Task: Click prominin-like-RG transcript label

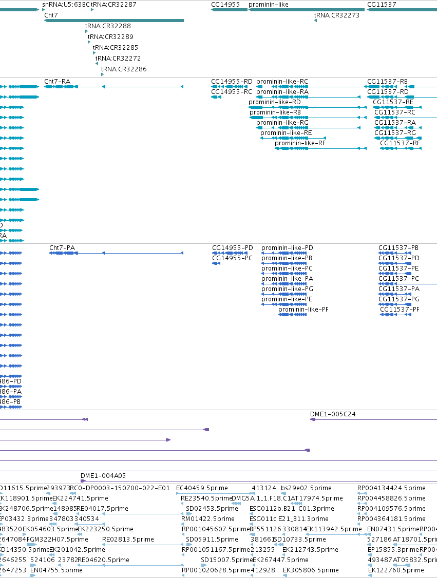Action: [282, 123]
